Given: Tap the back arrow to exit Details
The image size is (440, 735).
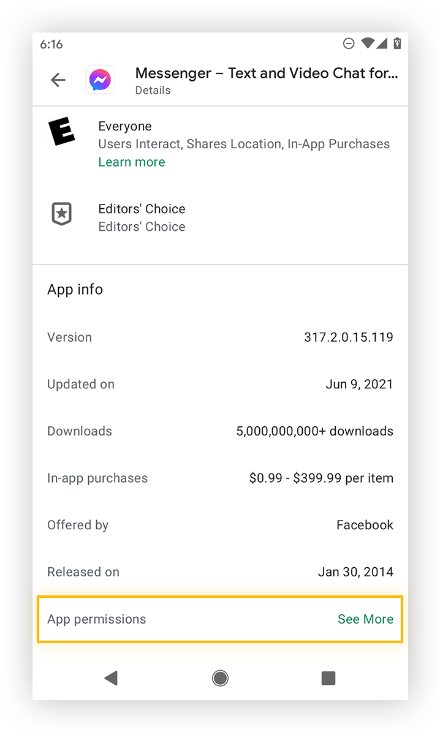Looking at the screenshot, I should point(58,79).
